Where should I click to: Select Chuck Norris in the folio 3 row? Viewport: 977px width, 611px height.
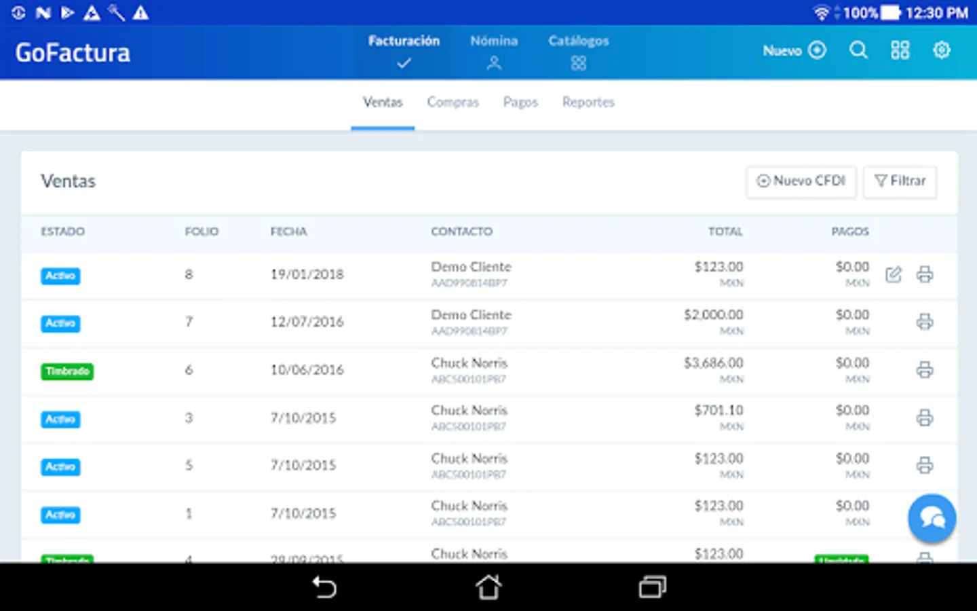470,410
